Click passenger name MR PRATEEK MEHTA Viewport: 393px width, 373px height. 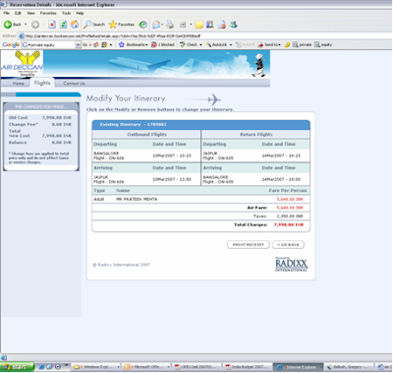click(137, 199)
